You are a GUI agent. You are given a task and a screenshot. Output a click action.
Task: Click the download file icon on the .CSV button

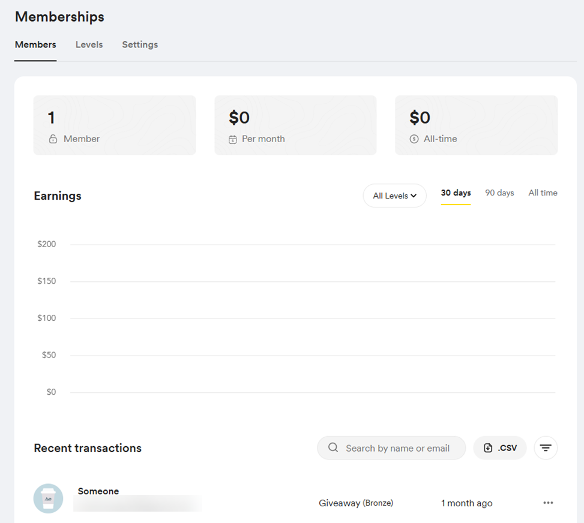[488, 448]
